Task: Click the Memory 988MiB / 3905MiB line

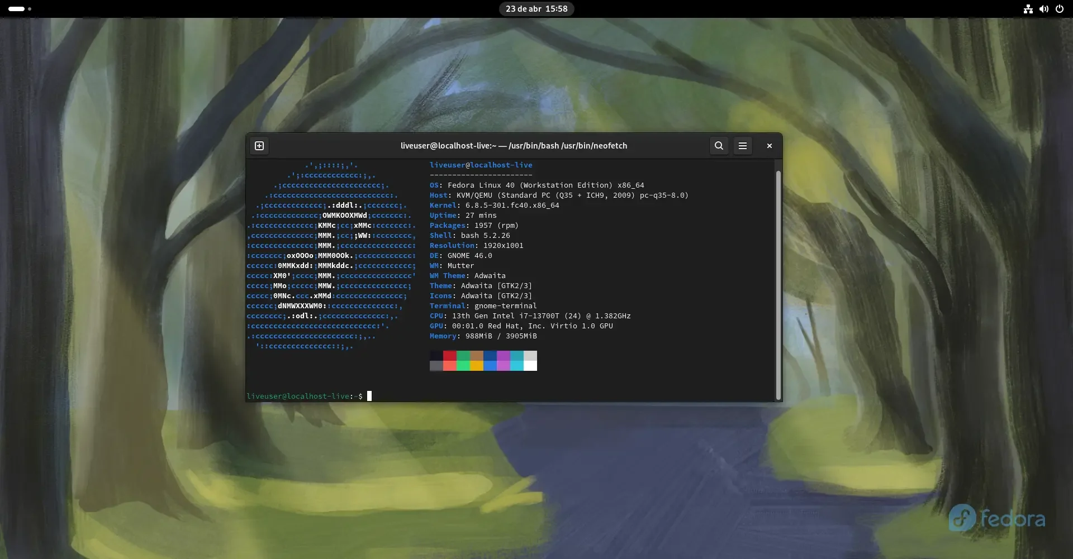Action: point(483,336)
